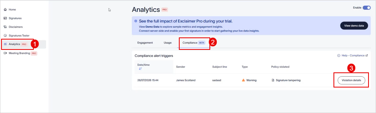Sort by Date/time using the sort arrow
Image resolution: width=376 pixels, height=113 pixels.
coord(140,69)
